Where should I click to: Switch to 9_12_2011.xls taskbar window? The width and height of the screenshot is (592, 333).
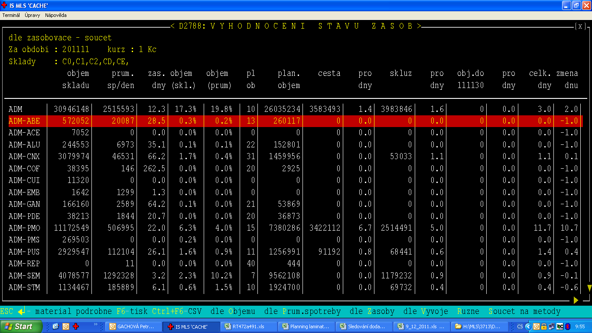[x=421, y=326]
